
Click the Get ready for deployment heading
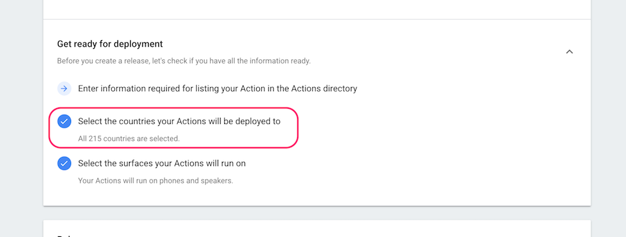tap(110, 44)
